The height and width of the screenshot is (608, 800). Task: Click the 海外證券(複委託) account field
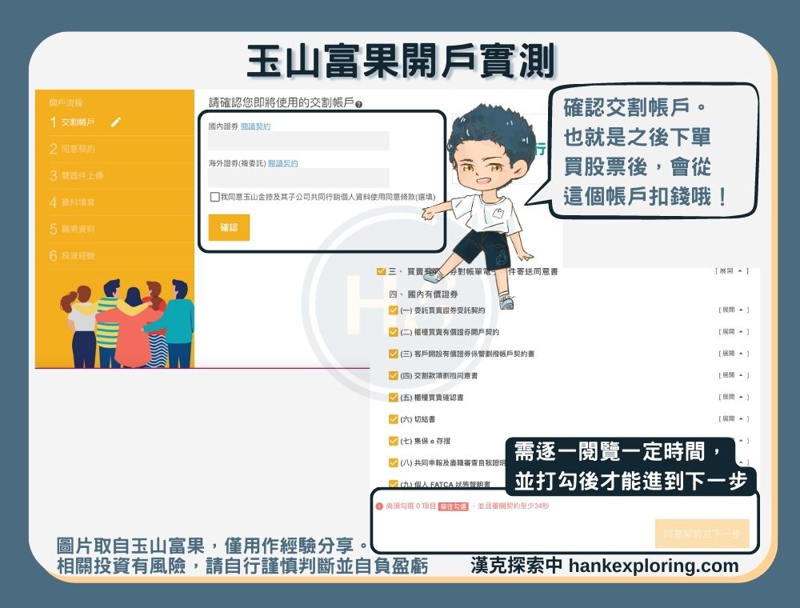(299, 178)
